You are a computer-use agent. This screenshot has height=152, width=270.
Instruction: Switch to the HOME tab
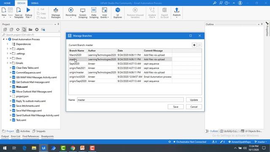pos(7,3)
